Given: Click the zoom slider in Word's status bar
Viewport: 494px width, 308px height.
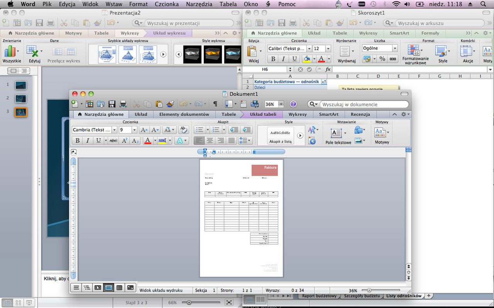Looking at the screenshot, I should 369,290.
